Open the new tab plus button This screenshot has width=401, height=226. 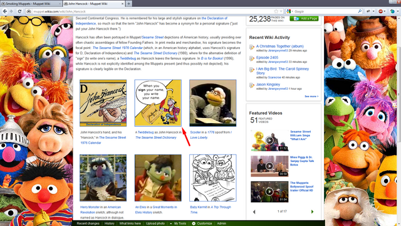tap(128, 4)
